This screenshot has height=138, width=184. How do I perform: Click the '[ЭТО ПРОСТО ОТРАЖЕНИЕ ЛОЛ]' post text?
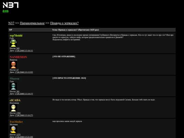(69, 78)
